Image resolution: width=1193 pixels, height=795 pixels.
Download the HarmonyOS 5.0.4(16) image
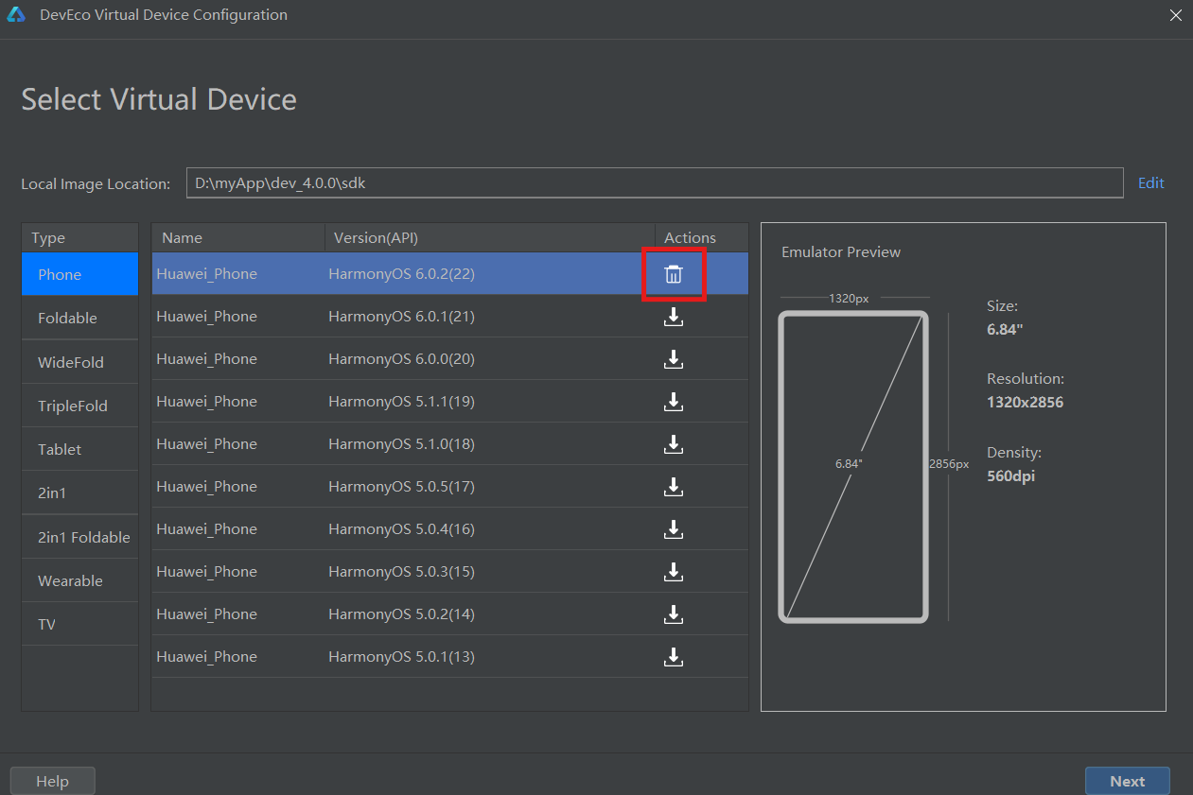click(674, 529)
